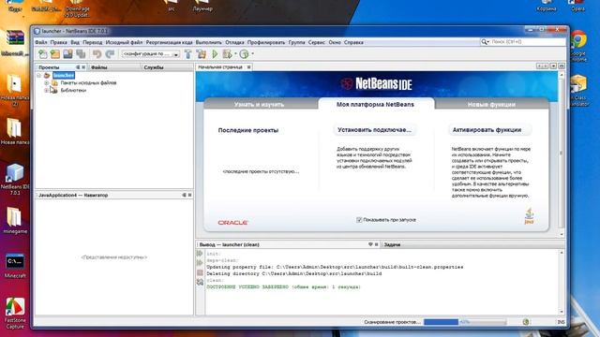This screenshot has width=600, height=337.
Task: Click the Build Project hammer icon
Action: point(187,54)
